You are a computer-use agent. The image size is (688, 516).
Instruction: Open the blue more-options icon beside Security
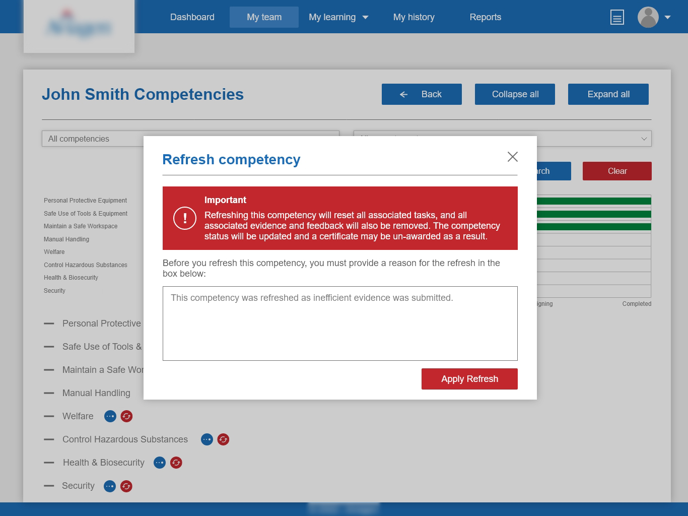point(110,486)
